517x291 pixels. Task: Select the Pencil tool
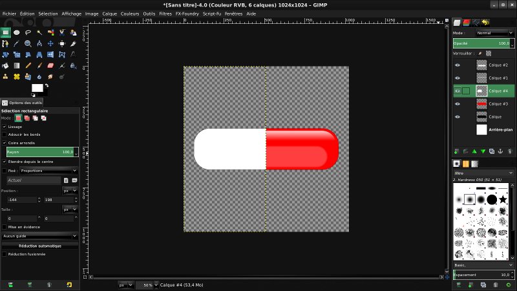[x=28, y=66]
